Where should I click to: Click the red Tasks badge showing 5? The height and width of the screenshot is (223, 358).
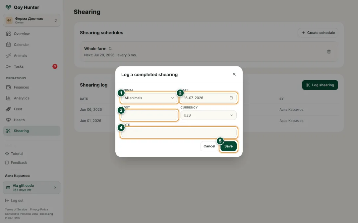tap(55, 66)
